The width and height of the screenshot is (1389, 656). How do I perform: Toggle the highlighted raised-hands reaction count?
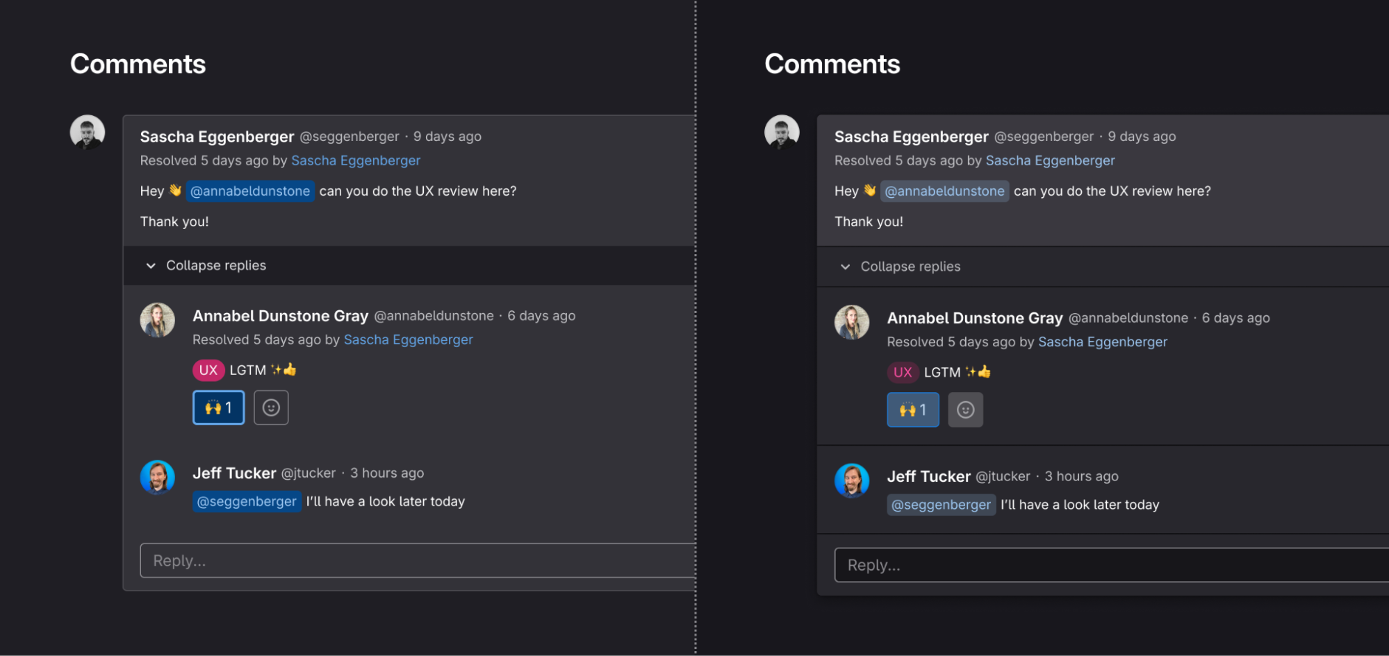(x=218, y=407)
